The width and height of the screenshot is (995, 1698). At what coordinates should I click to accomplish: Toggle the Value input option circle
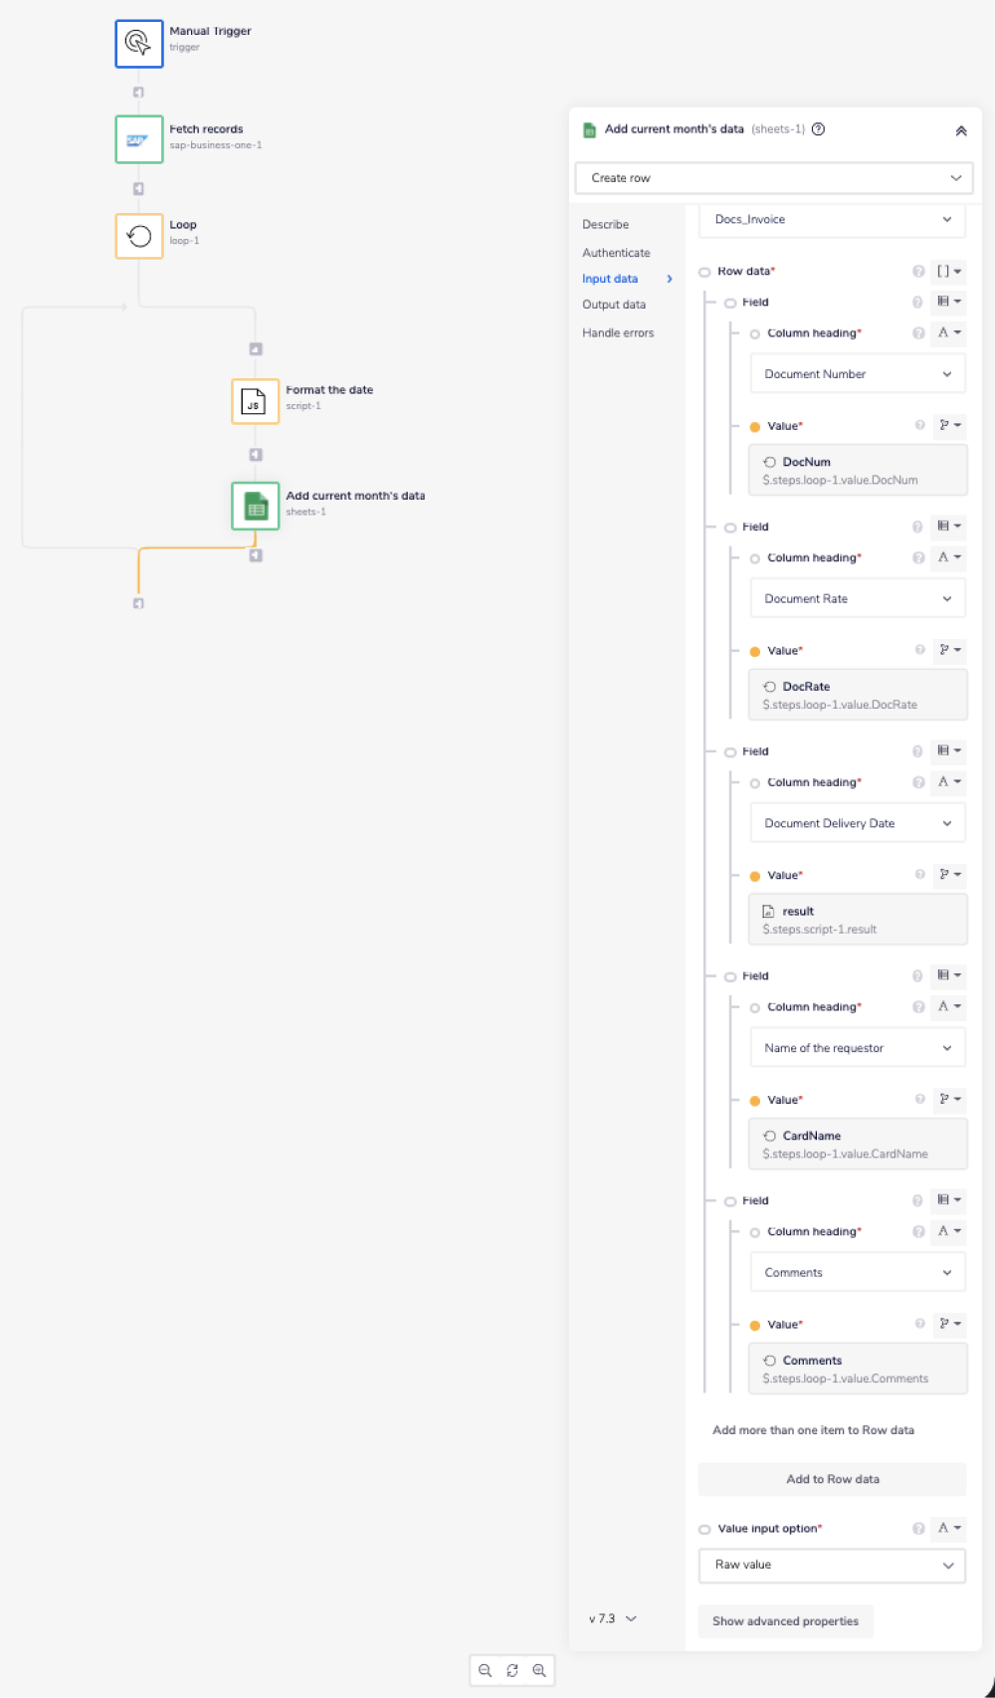tap(704, 1529)
